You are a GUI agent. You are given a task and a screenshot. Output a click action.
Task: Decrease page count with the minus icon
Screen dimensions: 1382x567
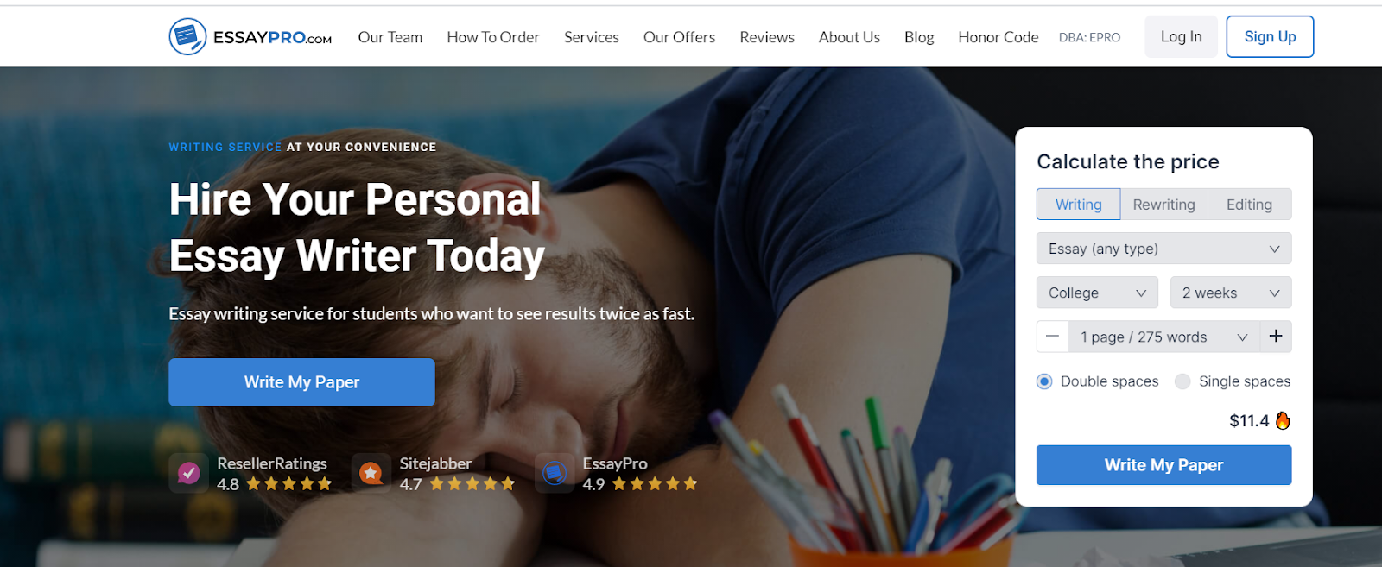(x=1052, y=337)
